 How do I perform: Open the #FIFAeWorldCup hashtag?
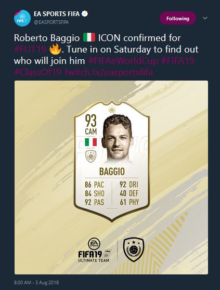coord(123,61)
